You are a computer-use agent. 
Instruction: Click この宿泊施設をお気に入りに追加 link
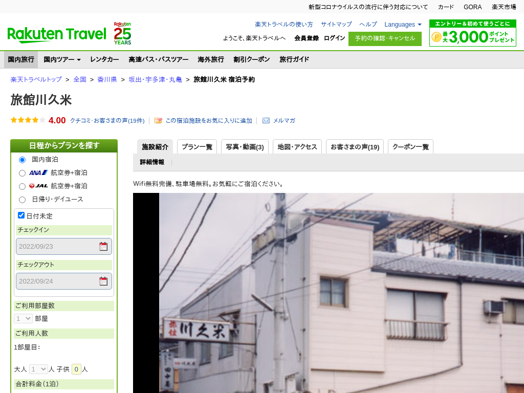click(x=209, y=121)
